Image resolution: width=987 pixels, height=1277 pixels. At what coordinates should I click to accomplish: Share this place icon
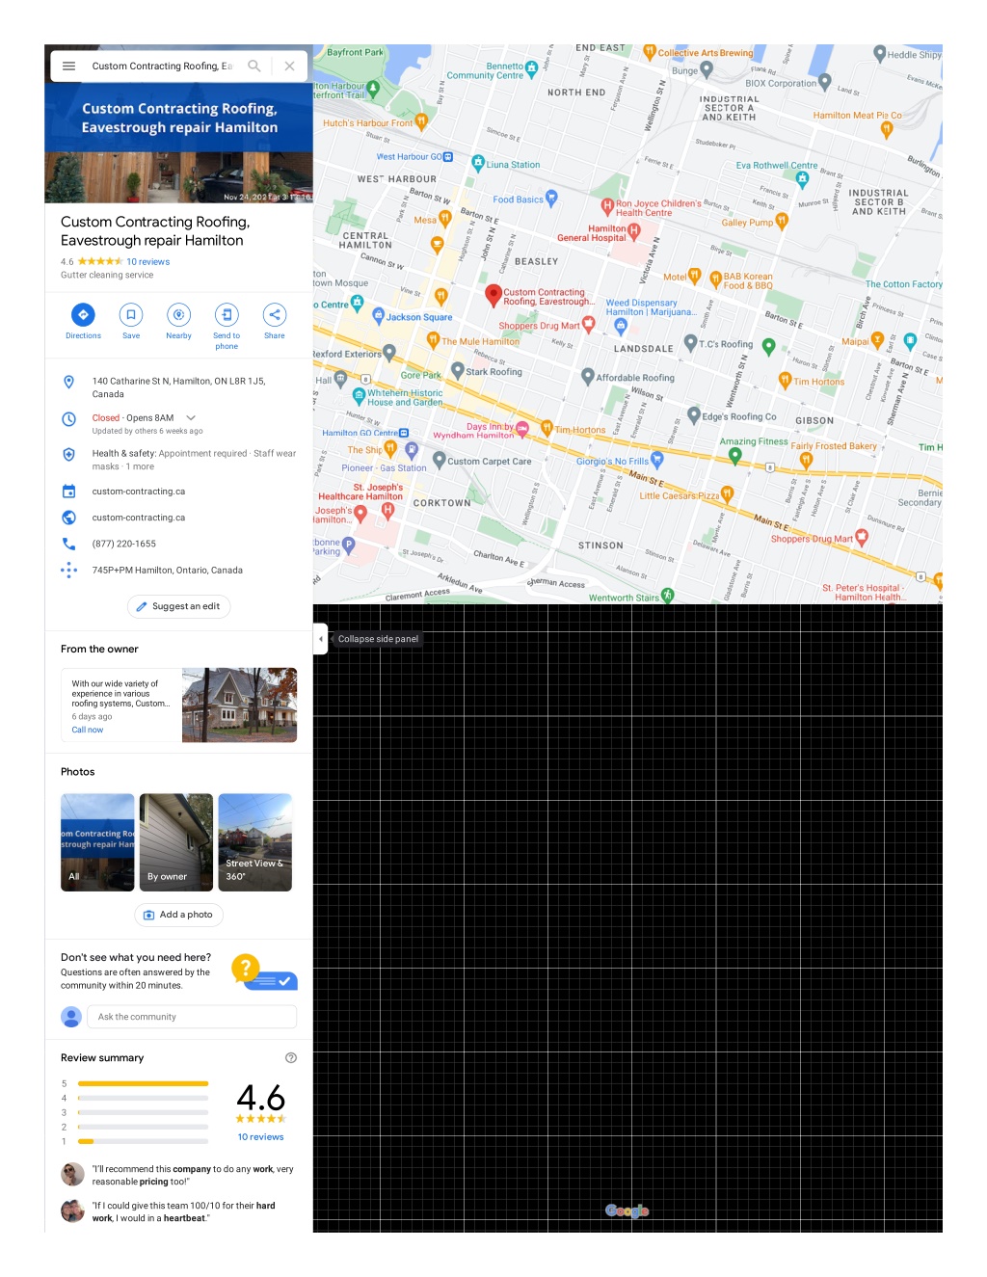275,315
